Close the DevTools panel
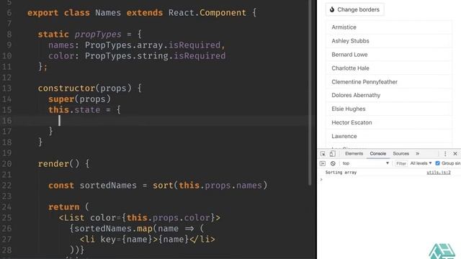This screenshot has width=461, height=259. [455, 153]
